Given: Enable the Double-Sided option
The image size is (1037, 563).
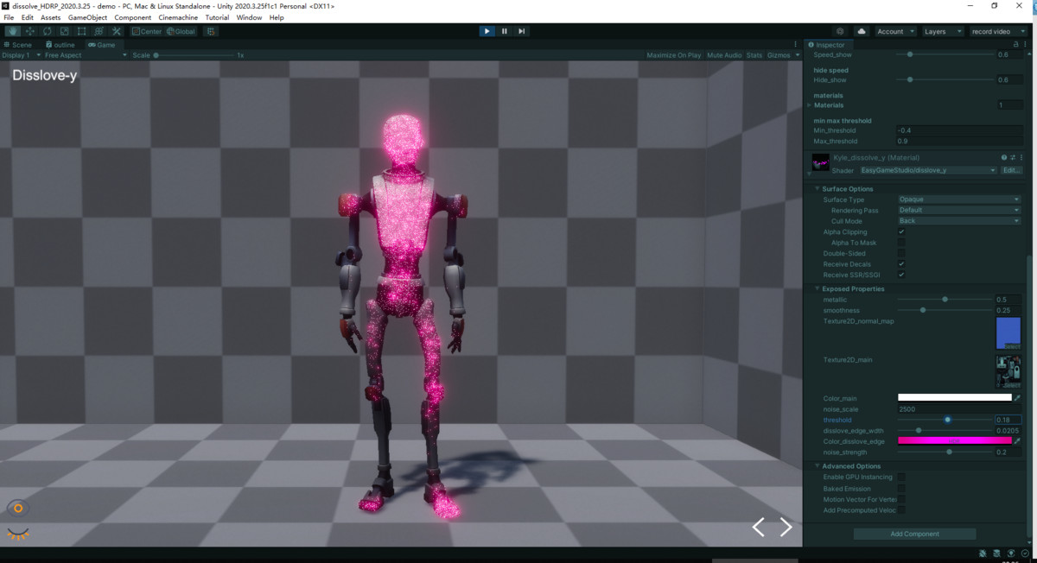Looking at the screenshot, I should [x=901, y=253].
